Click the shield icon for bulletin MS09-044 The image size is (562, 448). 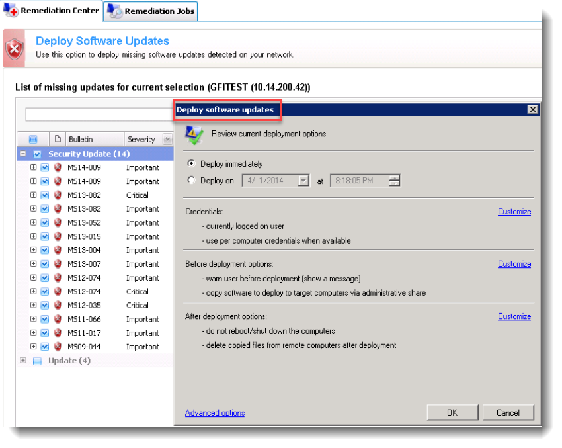click(58, 347)
